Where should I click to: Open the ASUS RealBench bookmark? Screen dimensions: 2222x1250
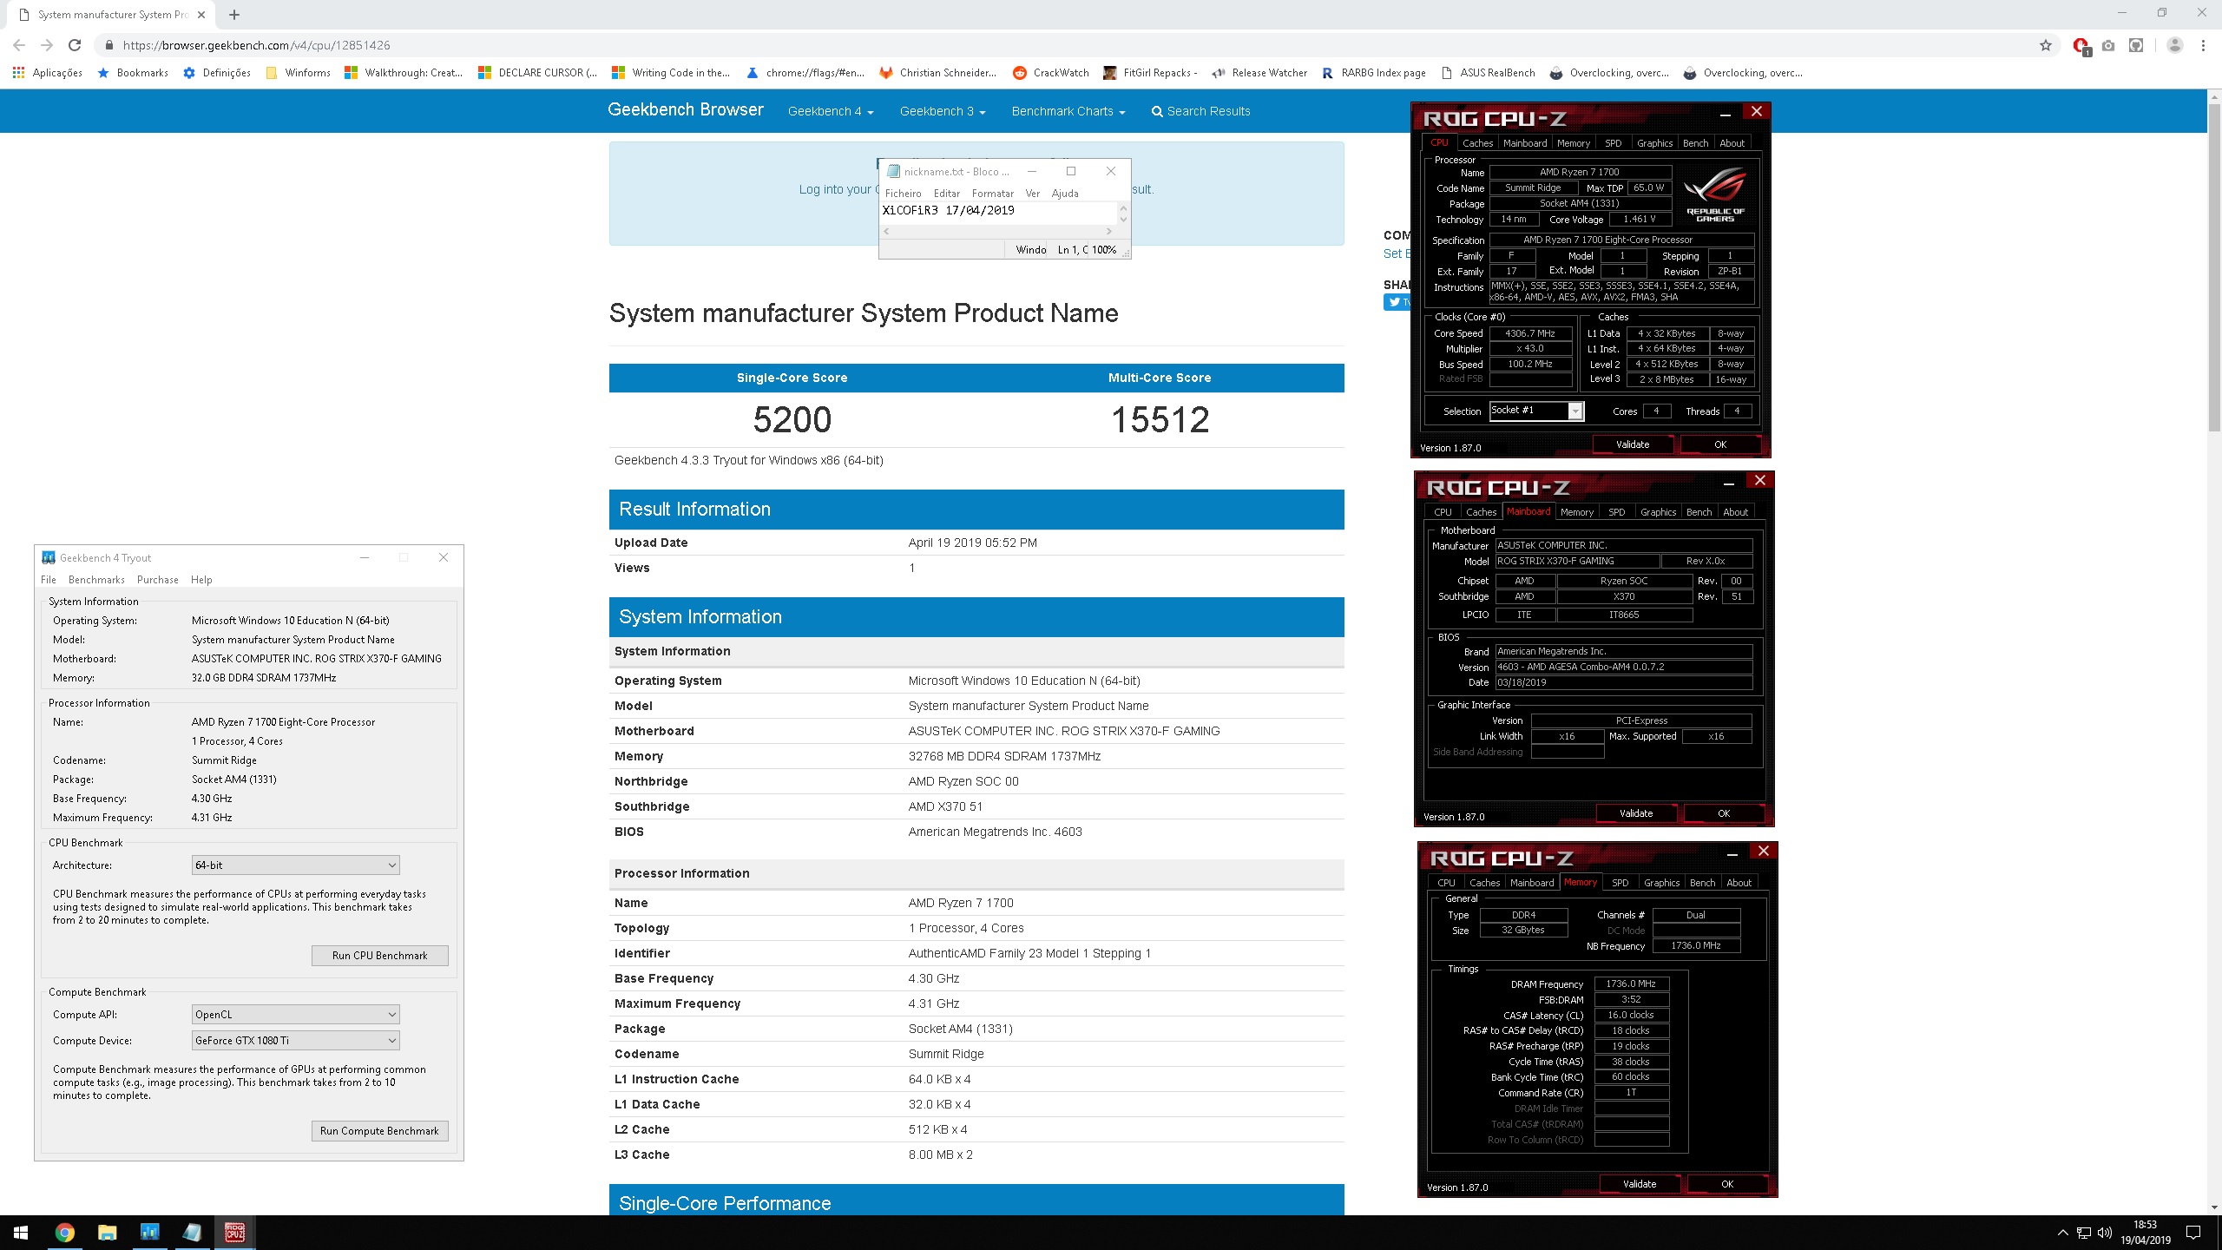(1488, 73)
